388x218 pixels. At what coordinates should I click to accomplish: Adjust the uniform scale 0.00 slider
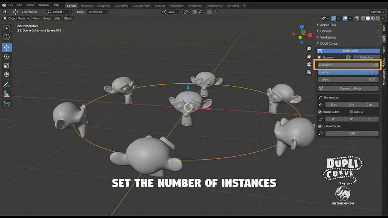tap(352, 134)
